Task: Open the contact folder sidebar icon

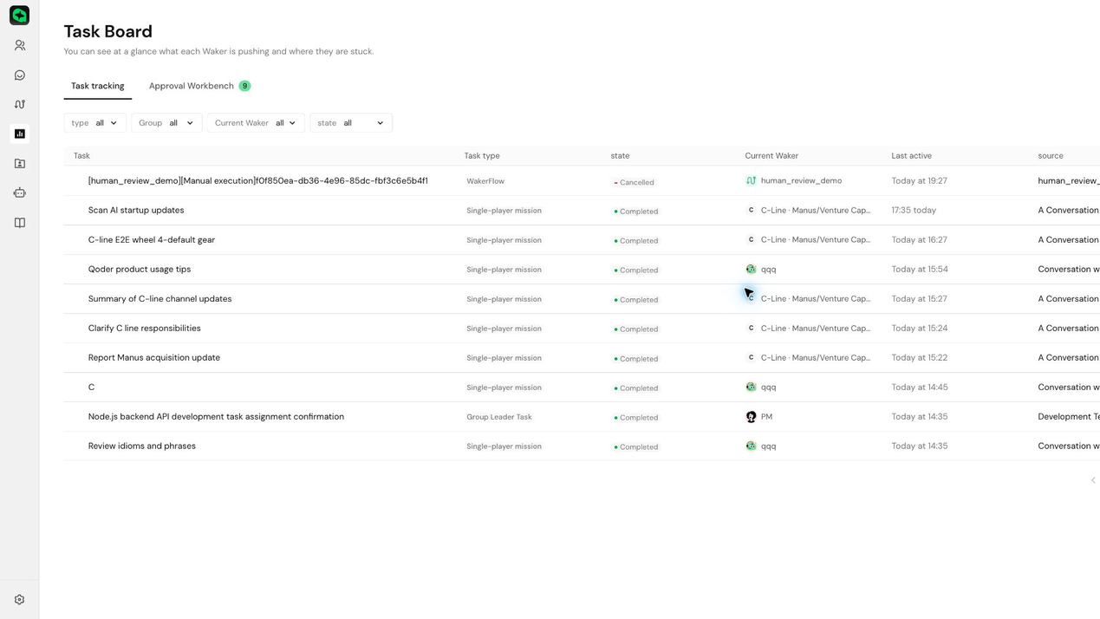Action: 19,163
